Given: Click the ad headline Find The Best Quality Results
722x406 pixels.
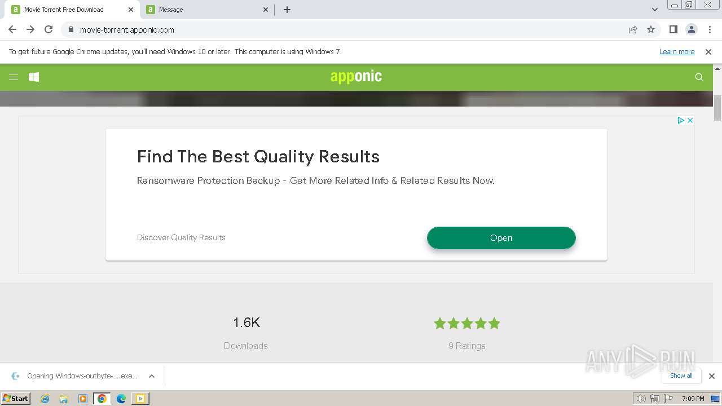Looking at the screenshot, I should click(x=258, y=157).
